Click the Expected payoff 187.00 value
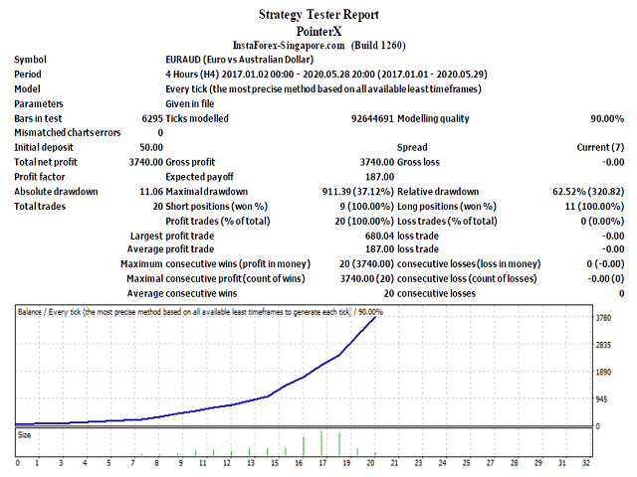The width and height of the screenshot is (637, 477). [379, 177]
